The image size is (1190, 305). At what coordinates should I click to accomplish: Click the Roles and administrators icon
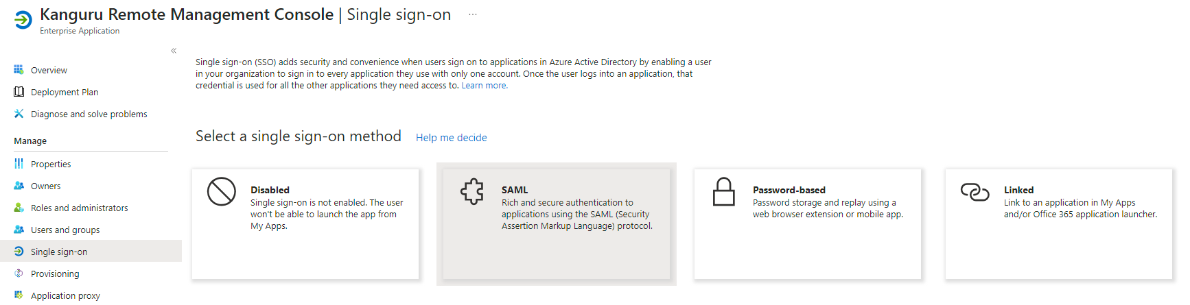19,208
